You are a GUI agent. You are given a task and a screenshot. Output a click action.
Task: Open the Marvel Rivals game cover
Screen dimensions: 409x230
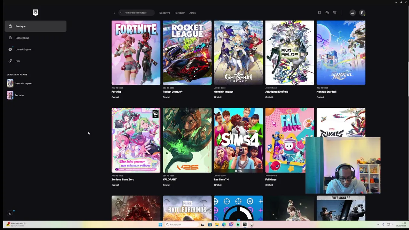pyautogui.click(x=341, y=122)
